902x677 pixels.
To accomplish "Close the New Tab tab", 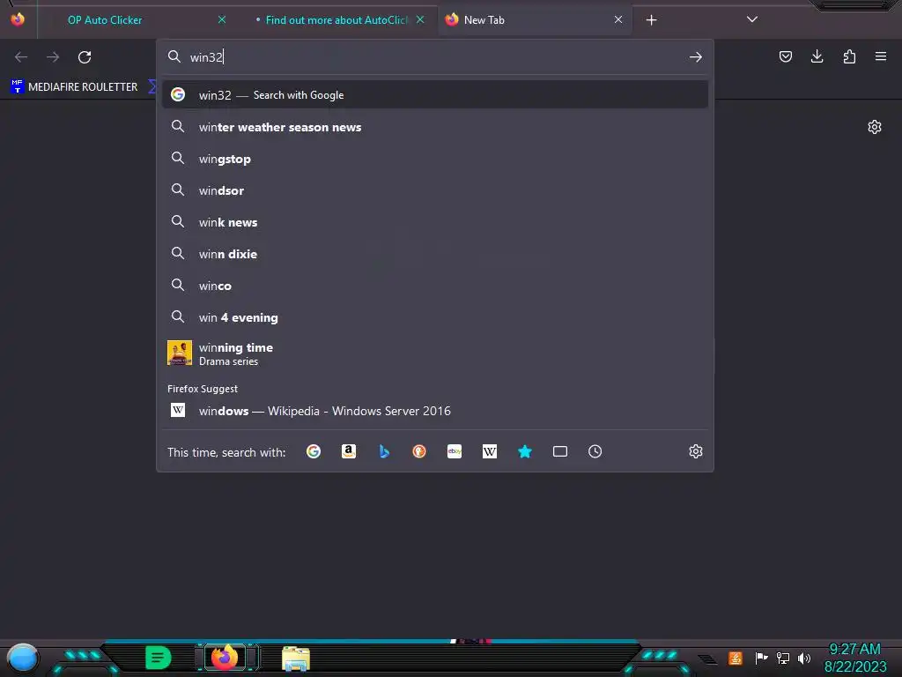I will [618, 20].
